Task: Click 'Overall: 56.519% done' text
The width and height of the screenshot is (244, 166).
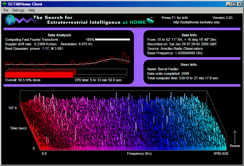Action: click(x=23, y=80)
